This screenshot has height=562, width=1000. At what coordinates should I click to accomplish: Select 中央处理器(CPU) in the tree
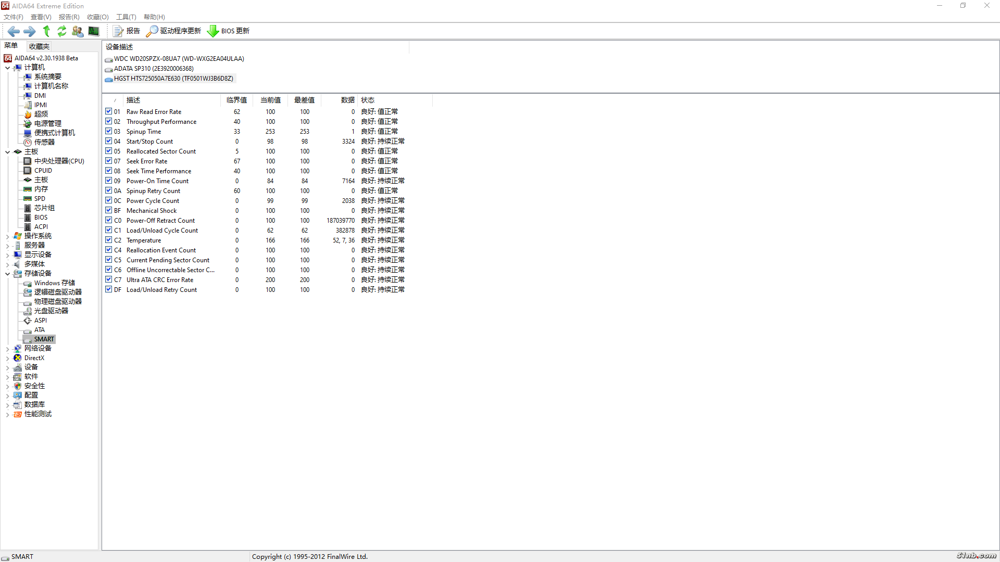(x=59, y=161)
